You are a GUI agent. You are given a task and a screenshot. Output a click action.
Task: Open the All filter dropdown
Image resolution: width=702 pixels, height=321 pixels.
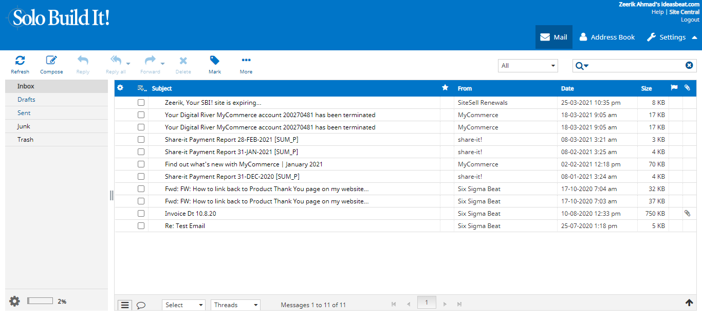click(528, 66)
